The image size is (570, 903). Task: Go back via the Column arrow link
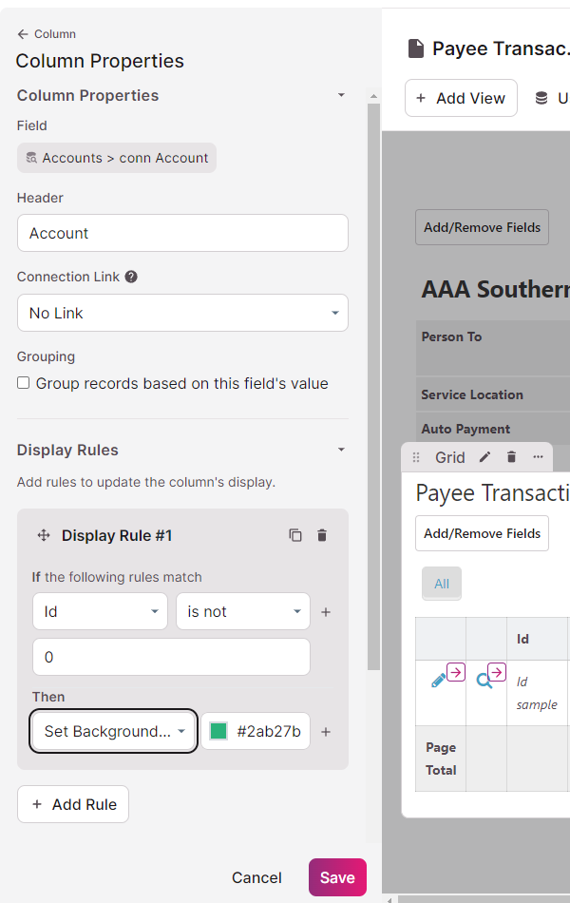click(46, 34)
